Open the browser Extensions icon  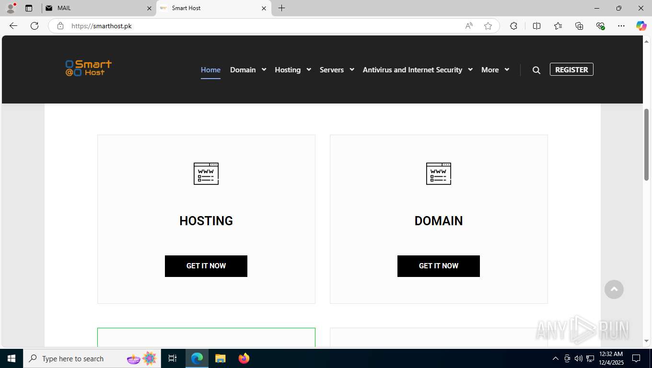click(x=513, y=26)
